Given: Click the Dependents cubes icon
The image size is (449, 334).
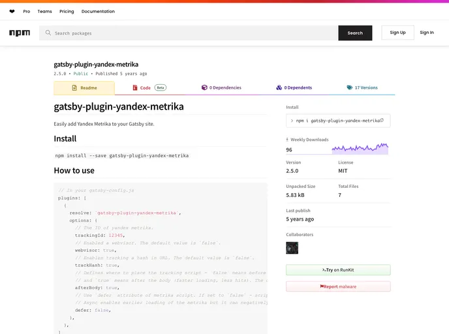Looking at the screenshot, I should (x=279, y=87).
